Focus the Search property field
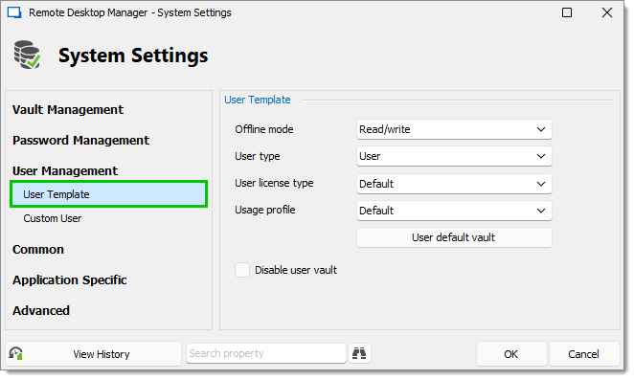Viewport: 634px width, 380px height. tap(266, 354)
